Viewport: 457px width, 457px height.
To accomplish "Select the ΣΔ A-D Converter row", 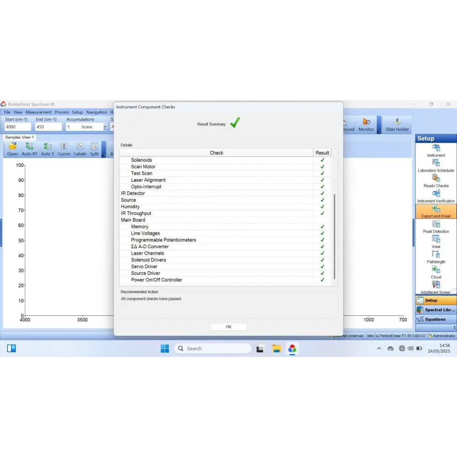I will [225, 247].
